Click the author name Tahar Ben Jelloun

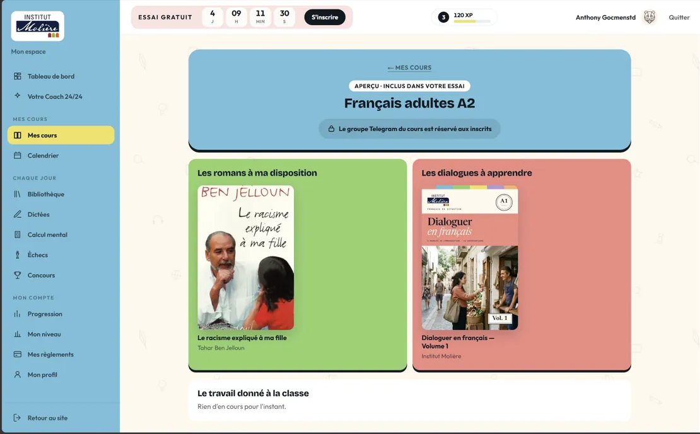click(221, 348)
